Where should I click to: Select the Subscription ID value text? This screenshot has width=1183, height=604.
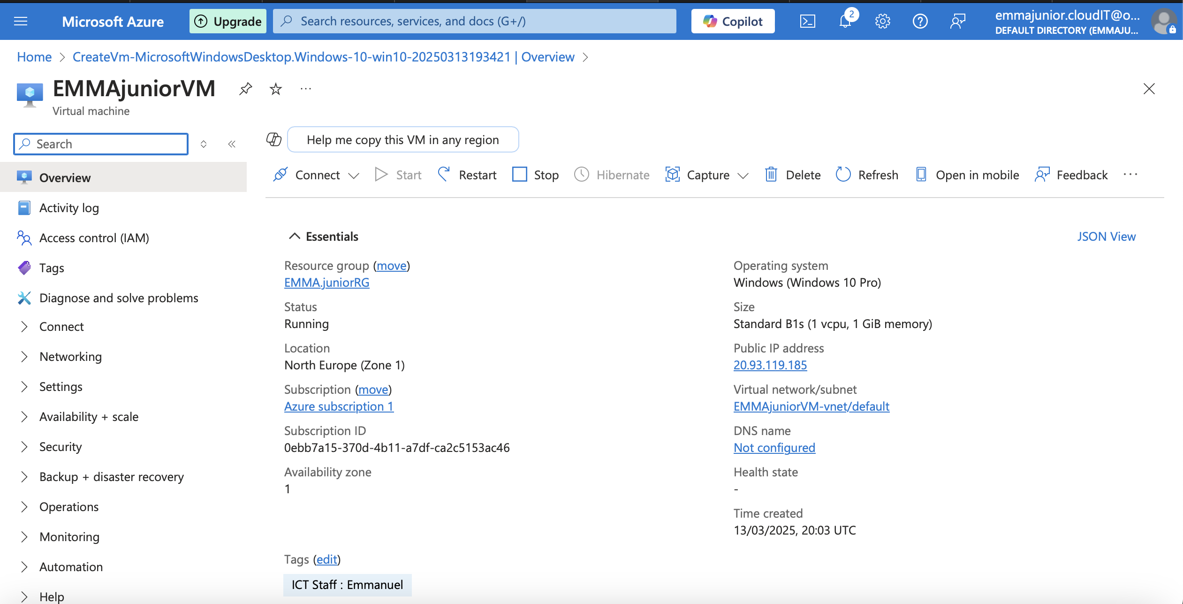click(397, 448)
